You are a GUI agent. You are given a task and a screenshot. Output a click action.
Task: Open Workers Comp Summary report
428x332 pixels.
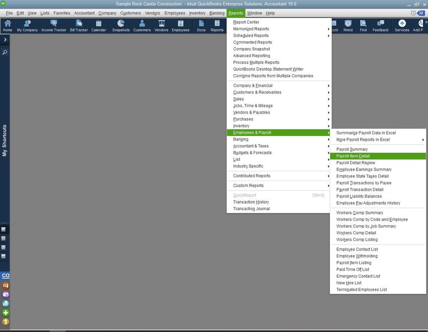tap(378, 213)
